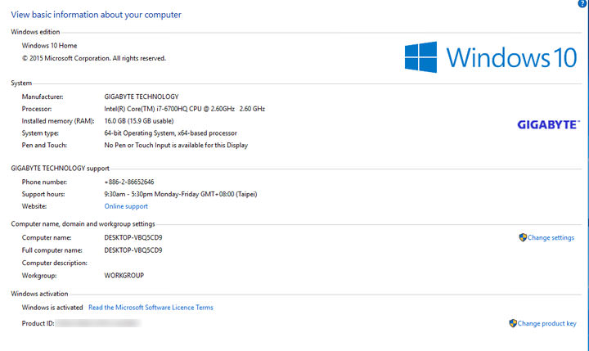Click the Intel Core i7-6700HQ processor text
This screenshot has height=351, width=589.
click(184, 109)
